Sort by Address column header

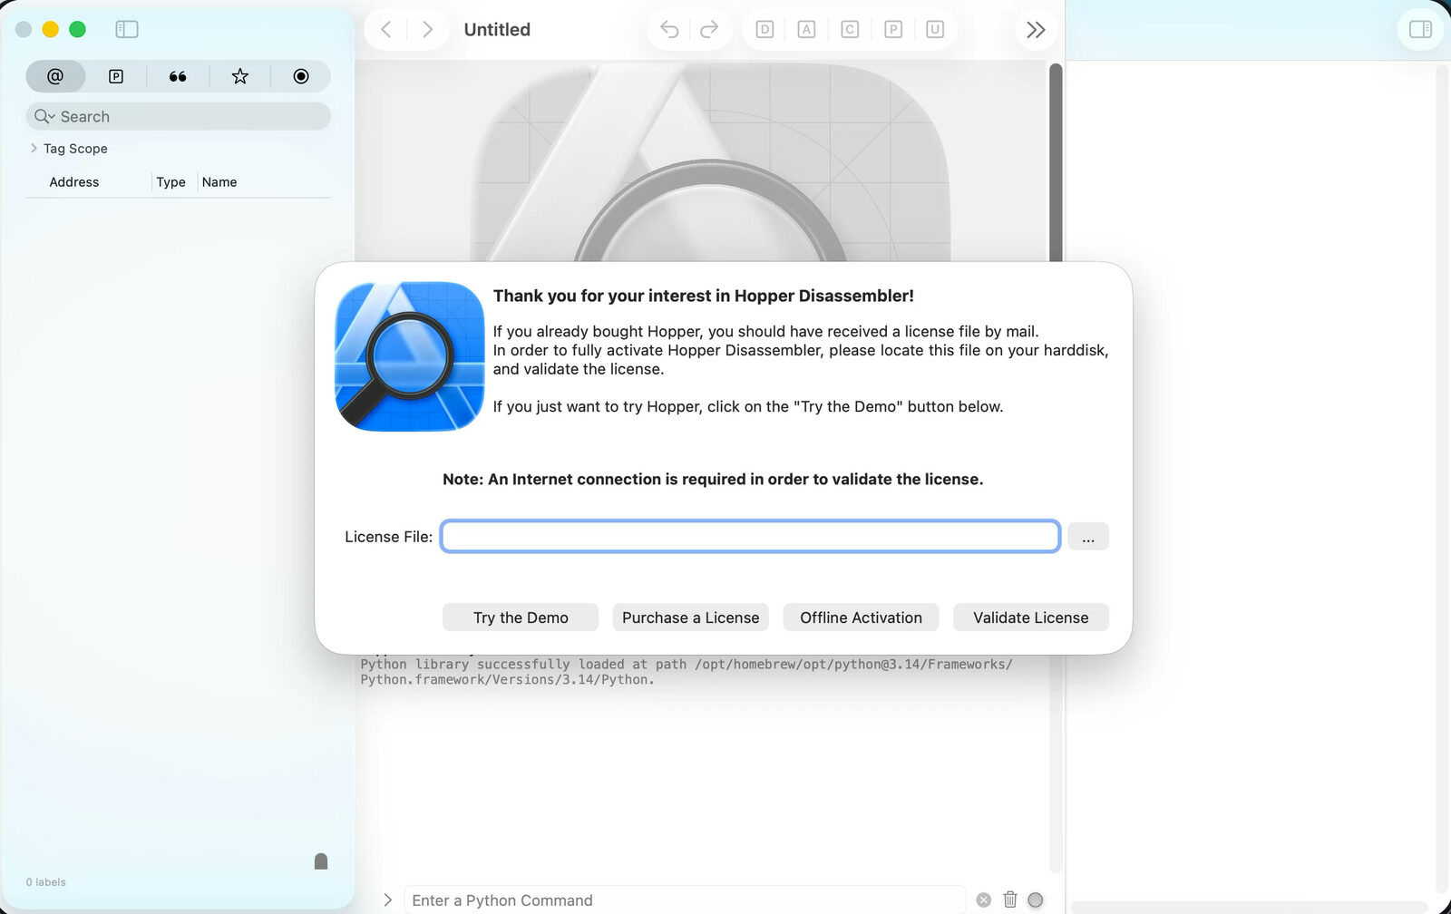coord(74,182)
